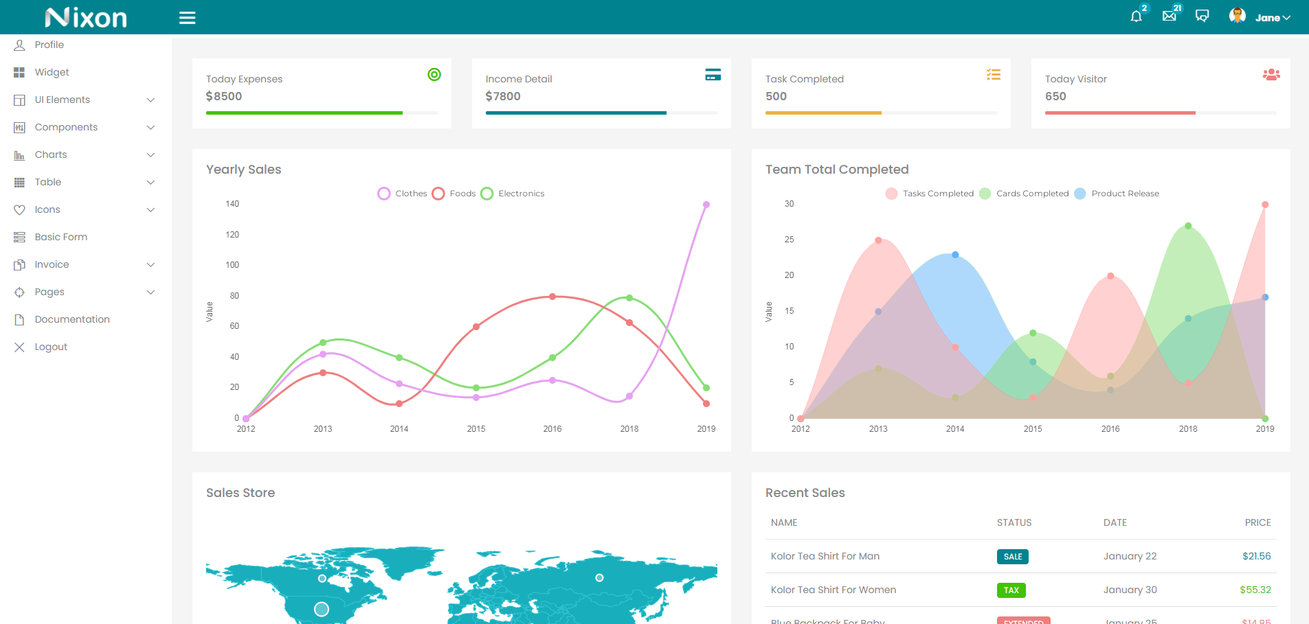This screenshot has height=624, width=1309.
Task: Click the Today Expenses green progress bar
Action: tap(304, 113)
